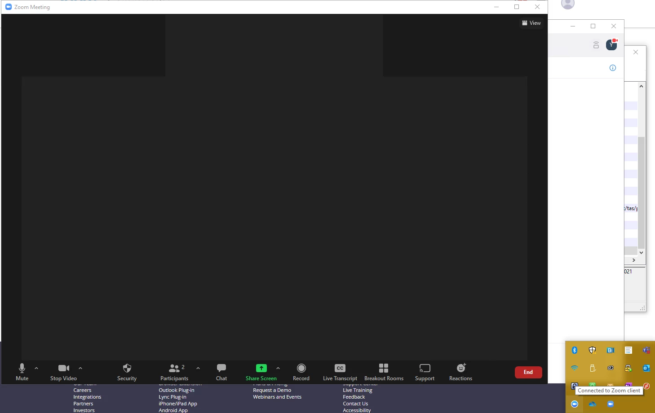Follow the Careers footer link
Screen dimensions: 655x413
pyautogui.click(x=82, y=390)
